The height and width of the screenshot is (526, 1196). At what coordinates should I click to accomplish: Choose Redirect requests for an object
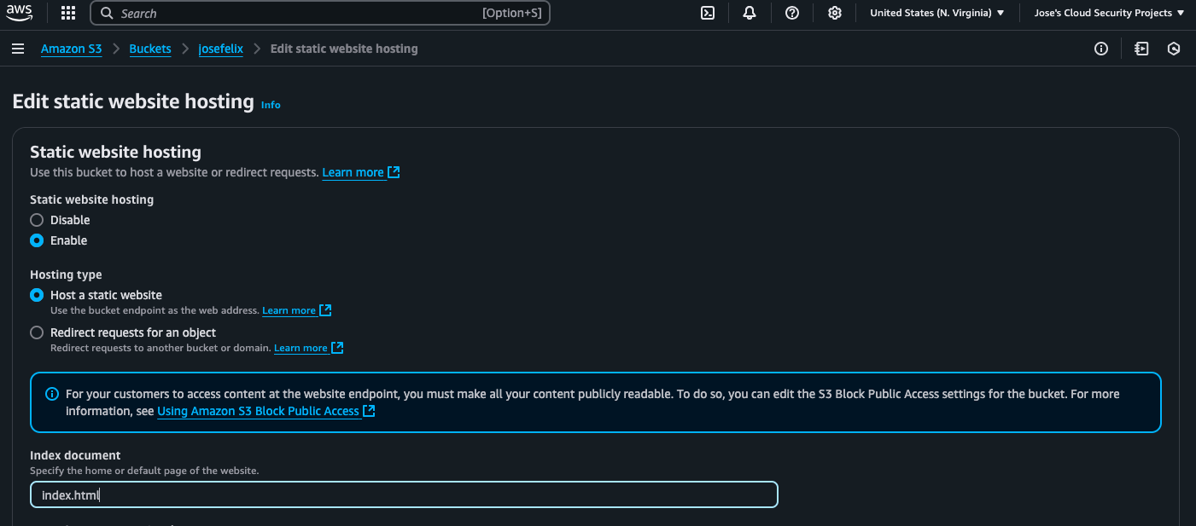[x=37, y=332]
